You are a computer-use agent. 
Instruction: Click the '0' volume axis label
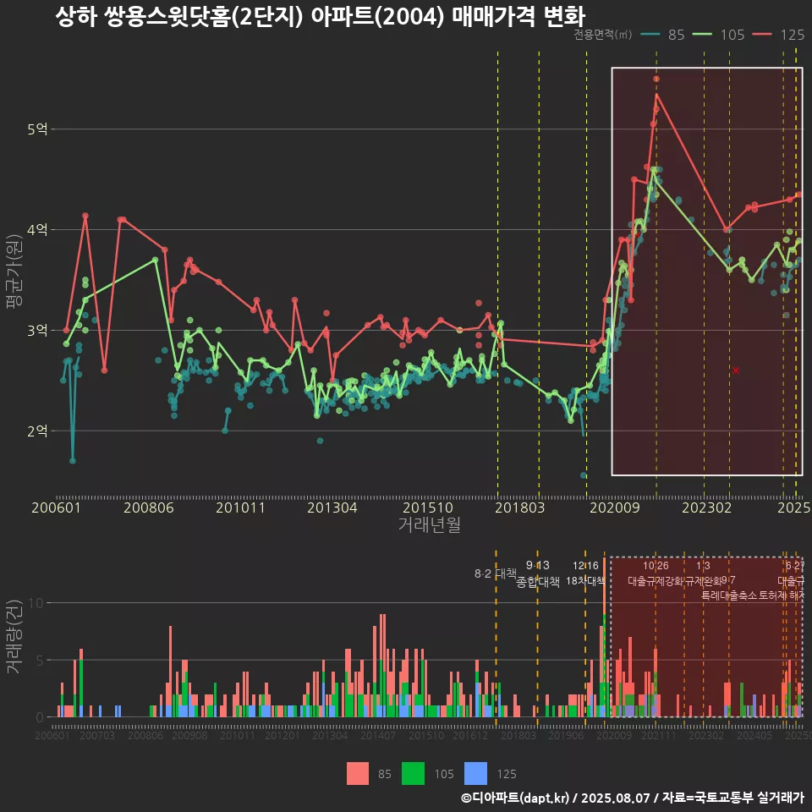pos(40,718)
